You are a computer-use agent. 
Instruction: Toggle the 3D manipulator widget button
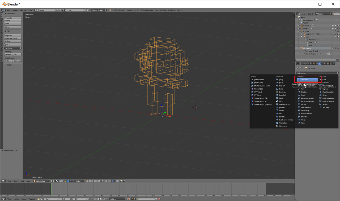[x=65, y=181]
